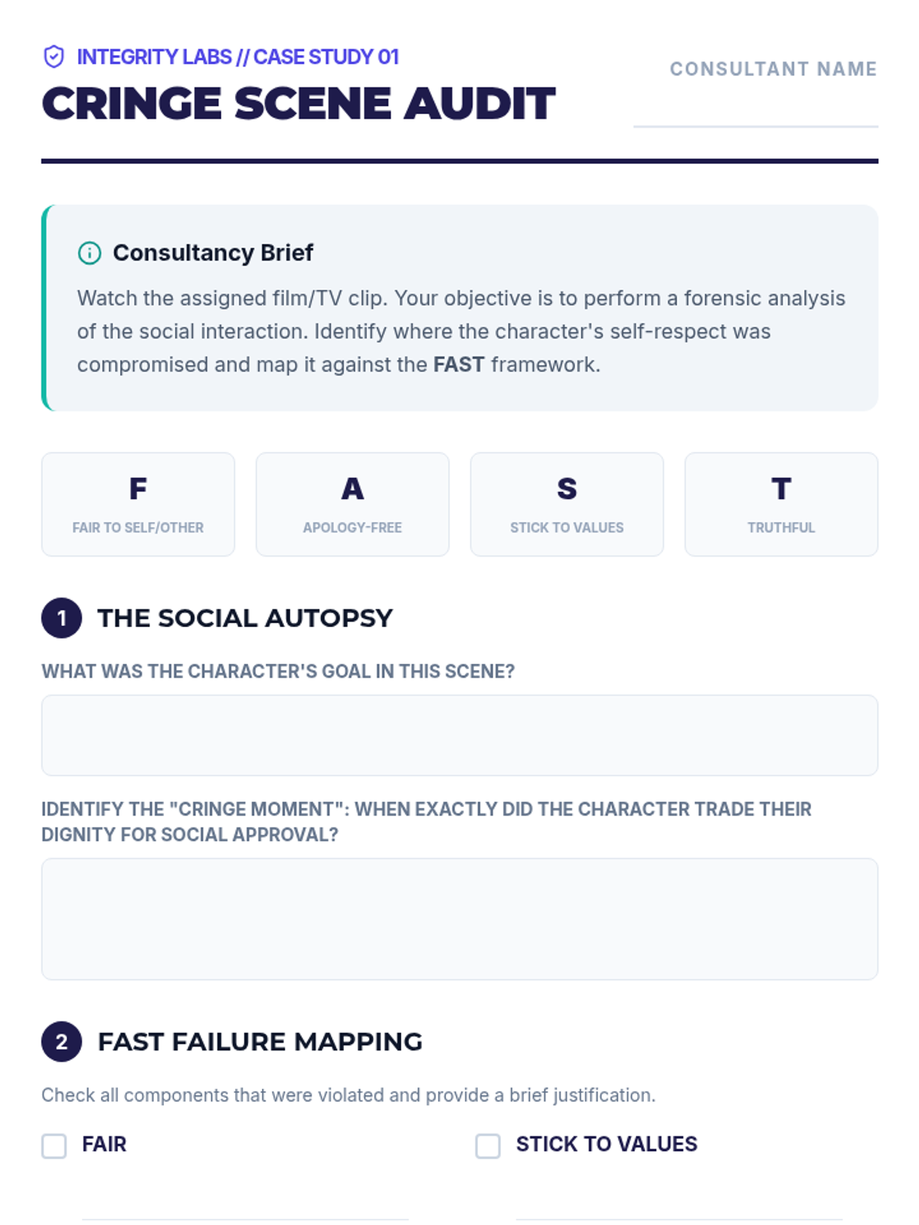Screen dimensions: 919x1225
Task: Click the Consultancy Brief info icon
Action: click(90, 253)
